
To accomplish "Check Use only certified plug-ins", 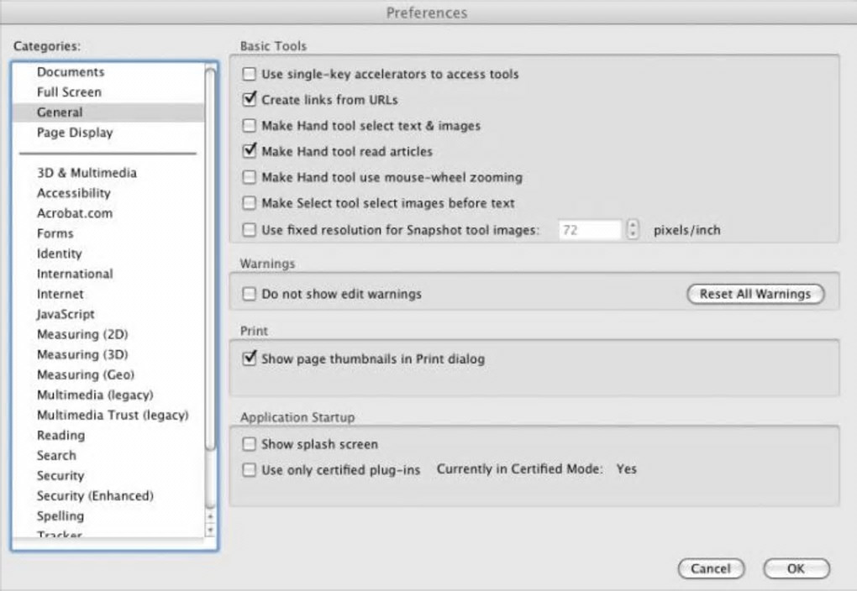I will [x=249, y=470].
